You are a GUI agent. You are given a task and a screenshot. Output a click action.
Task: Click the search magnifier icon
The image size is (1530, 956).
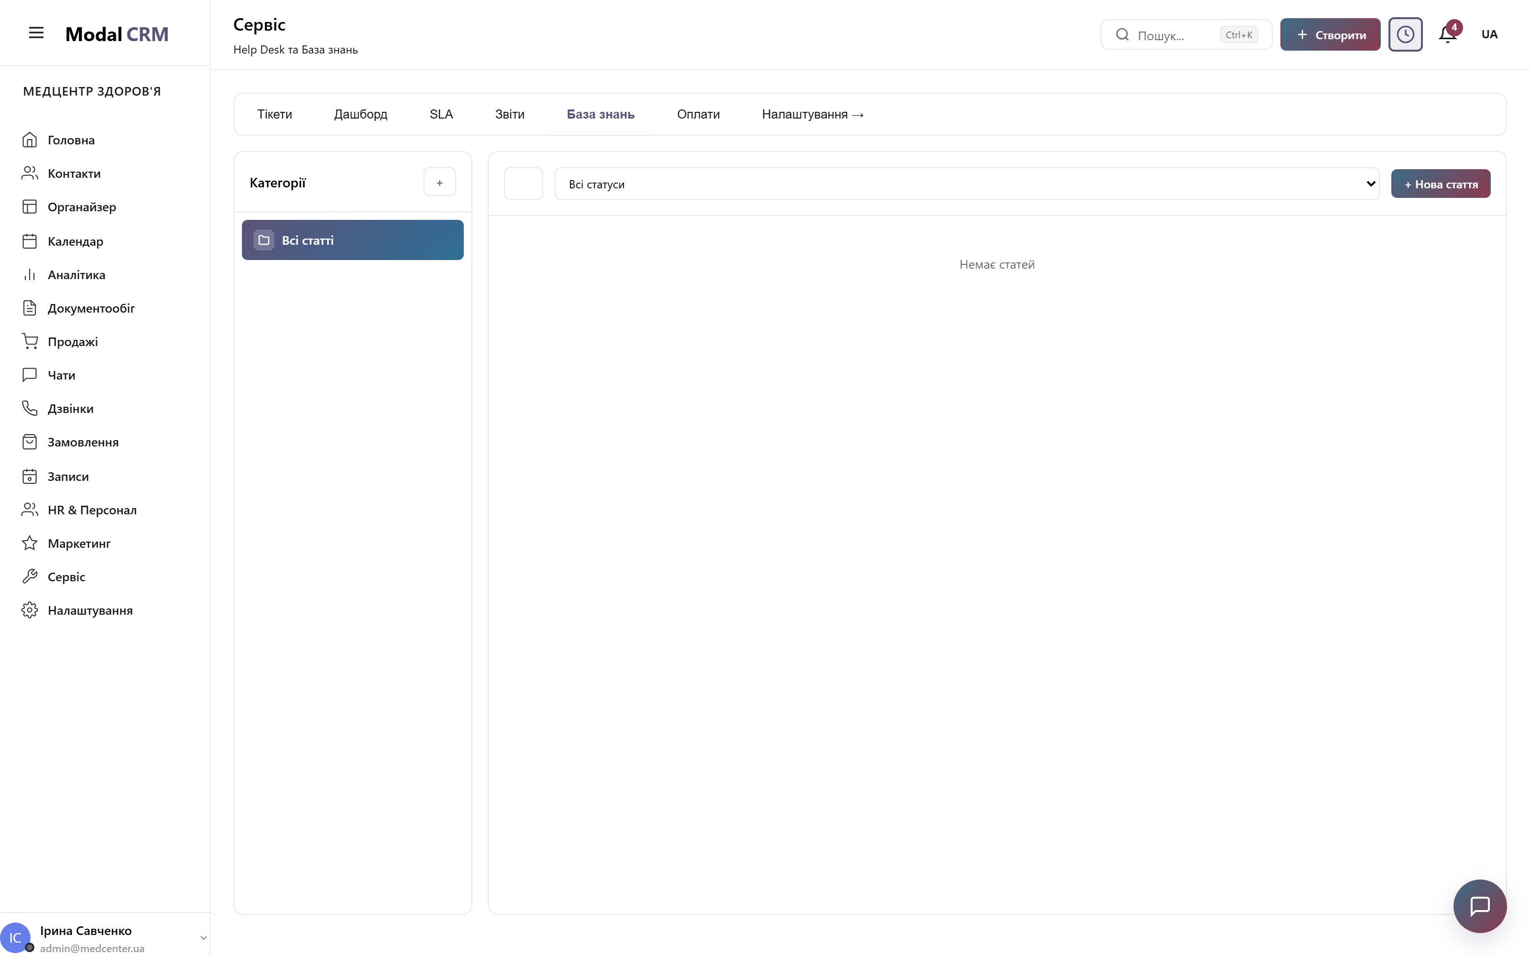[1122, 34]
